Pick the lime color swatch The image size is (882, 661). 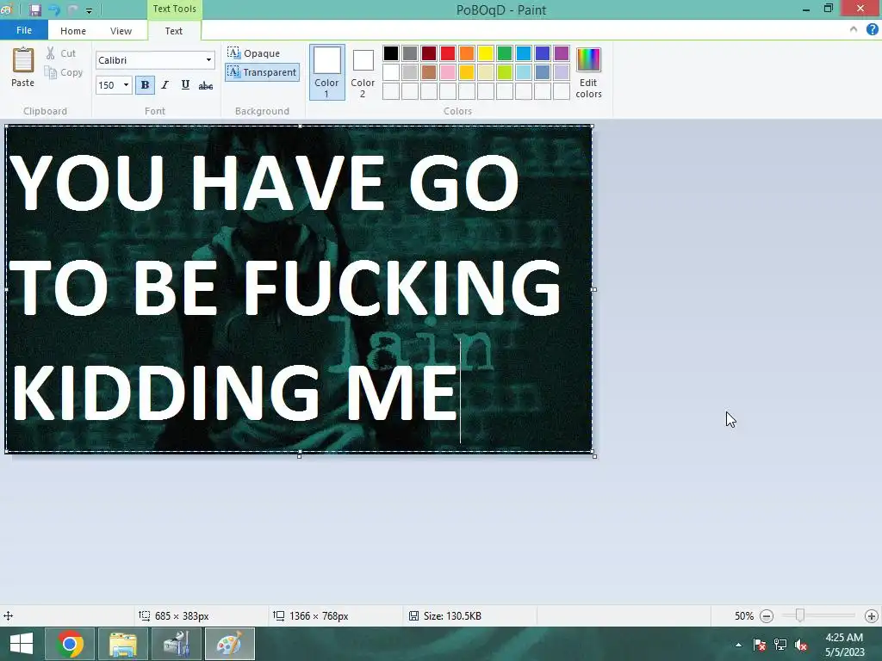(x=505, y=72)
